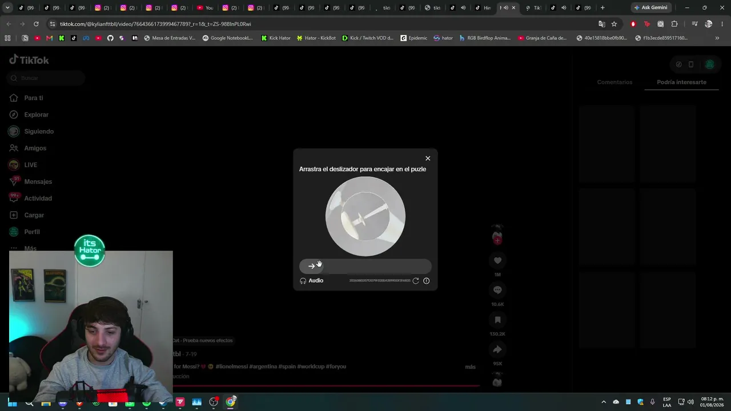Open the Windows Start menu
The image size is (731, 411).
pyautogui.click(x=12, y=402)
